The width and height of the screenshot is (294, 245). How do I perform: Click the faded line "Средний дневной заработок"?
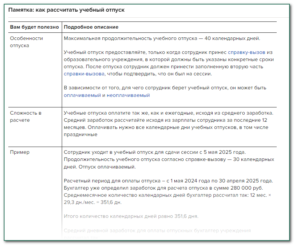click(157, 230)
